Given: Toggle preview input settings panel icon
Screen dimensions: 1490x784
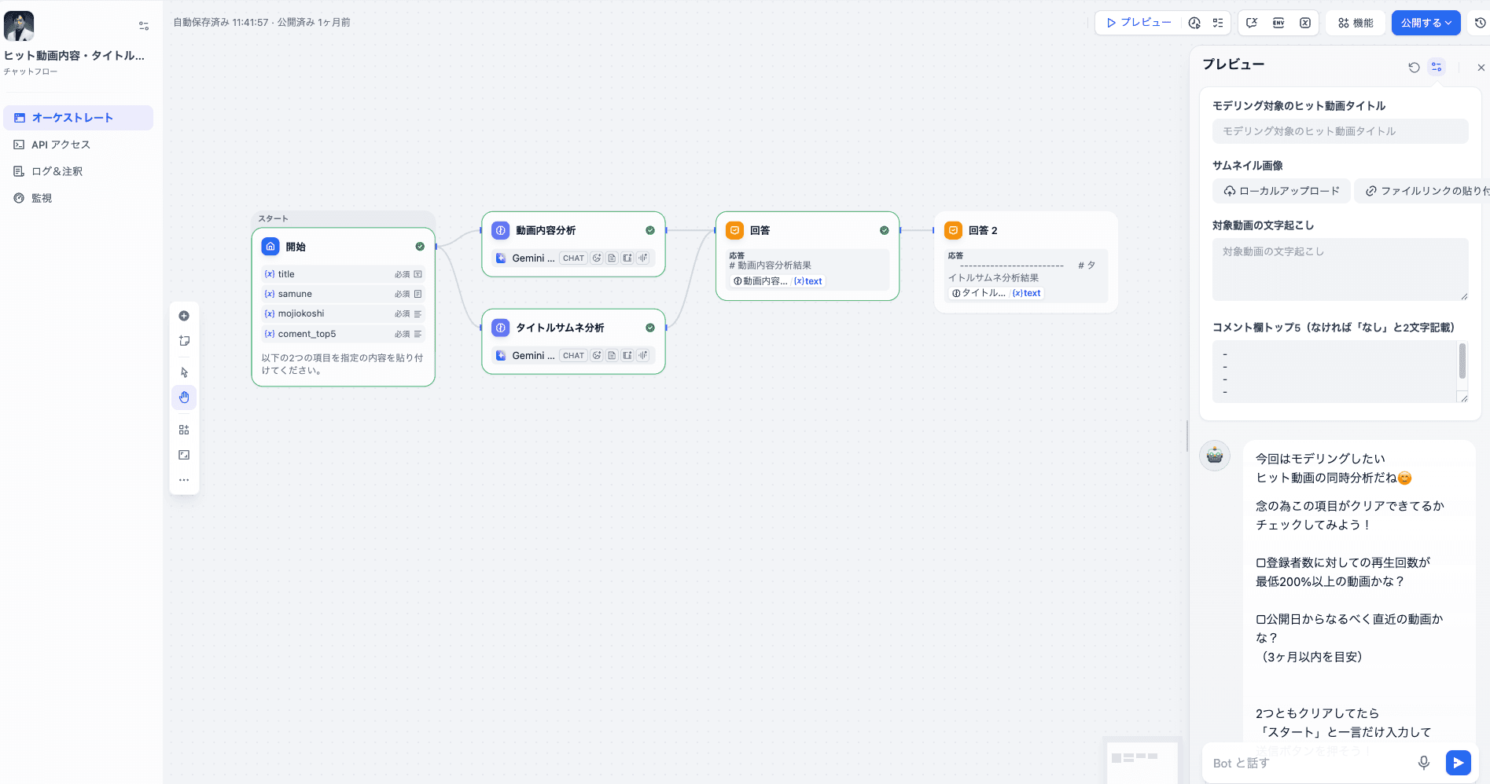Looking at the screenshot, I should (x=1437, y=68).
